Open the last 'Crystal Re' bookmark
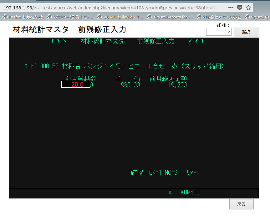This screenshot has width=270, height=216. click(x=257, y=17)
